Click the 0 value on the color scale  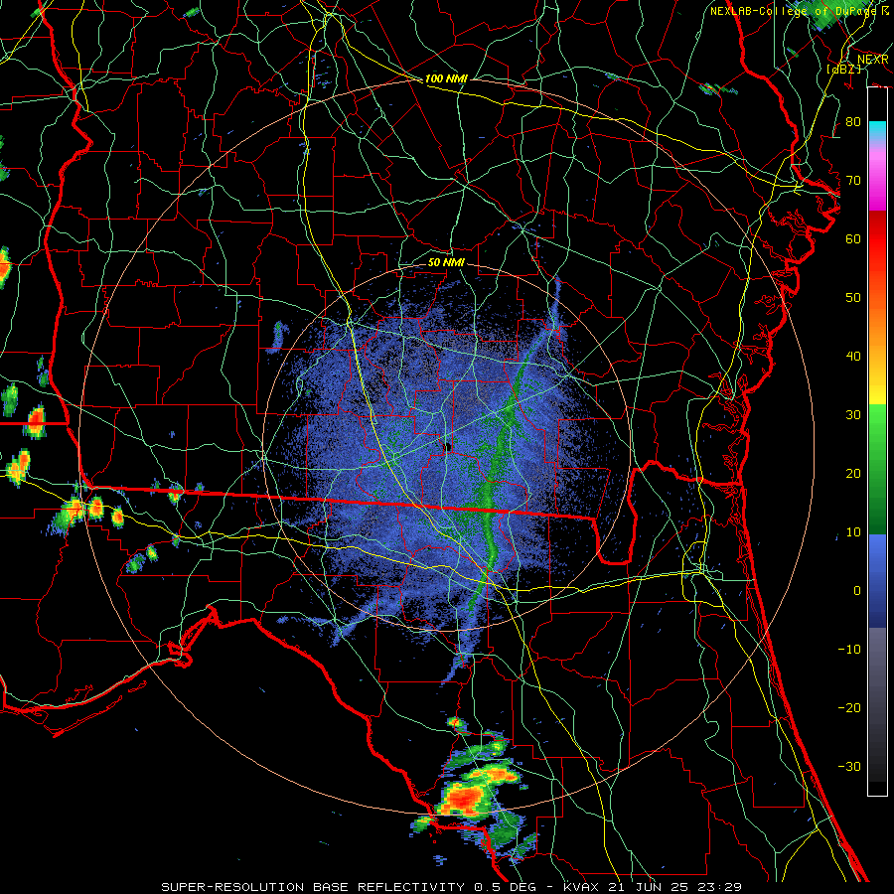pos(857,591)
